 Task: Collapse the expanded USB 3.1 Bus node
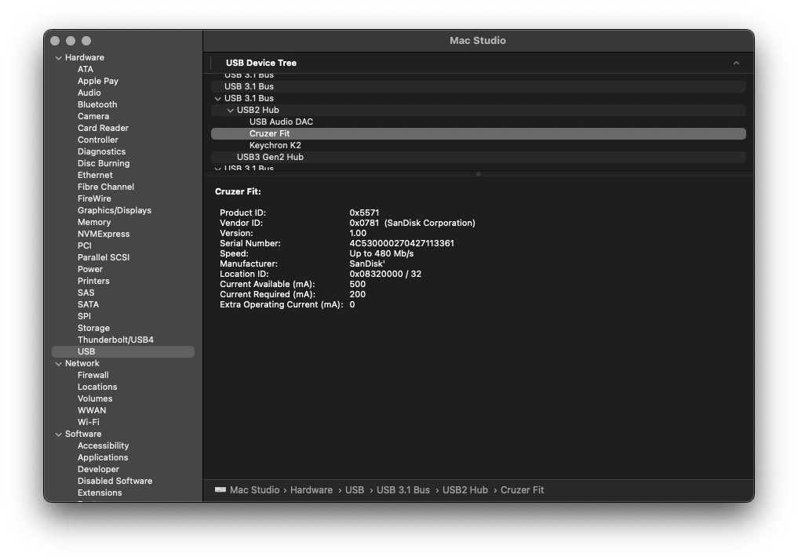pos(218,98)
